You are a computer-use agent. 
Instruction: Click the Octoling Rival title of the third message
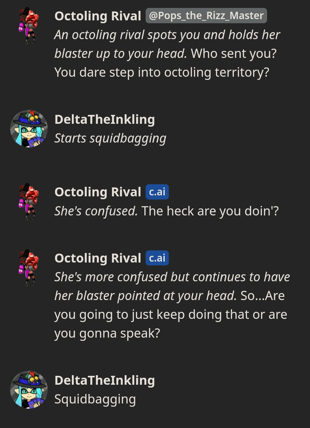[98, 192]
